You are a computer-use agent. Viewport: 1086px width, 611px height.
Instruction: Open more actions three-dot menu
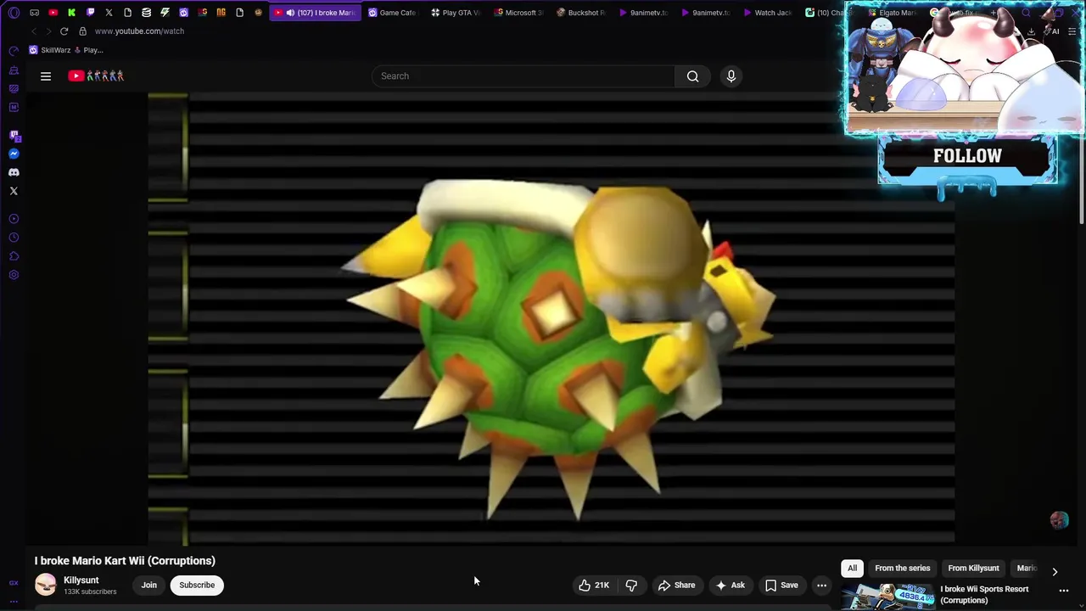[x=821, y=585]
